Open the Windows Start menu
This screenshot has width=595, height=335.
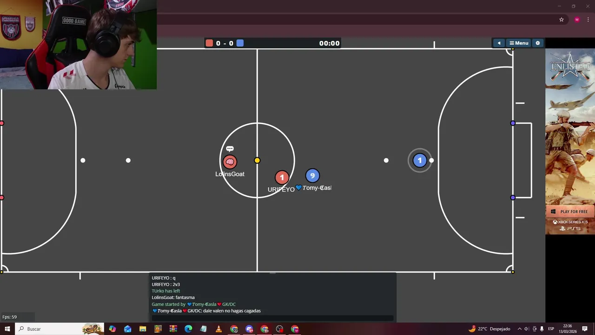point(7,329)
